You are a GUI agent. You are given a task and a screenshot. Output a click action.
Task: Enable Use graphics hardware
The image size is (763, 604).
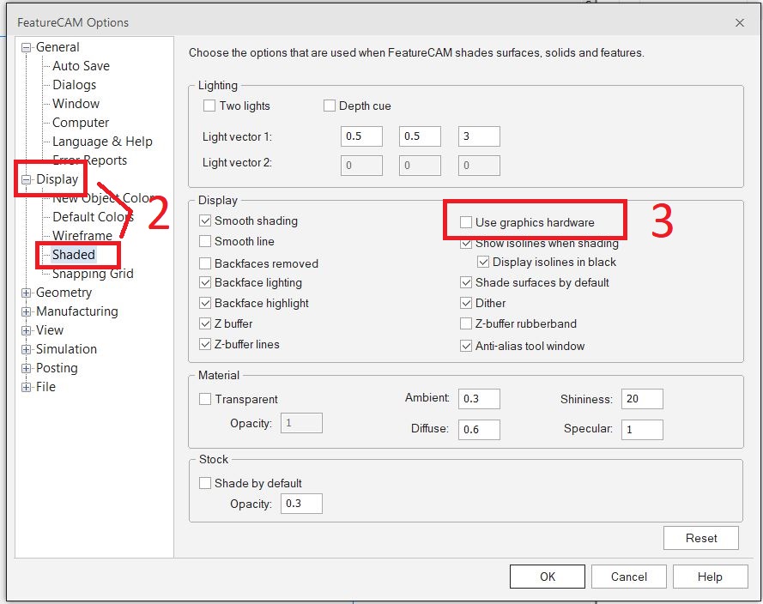click(464, 220)
